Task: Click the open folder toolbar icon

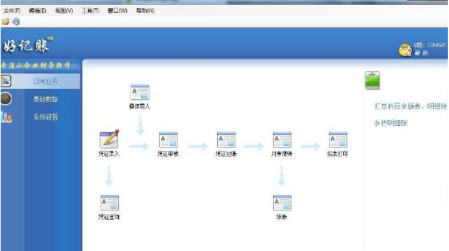Action: click(6, 22)
